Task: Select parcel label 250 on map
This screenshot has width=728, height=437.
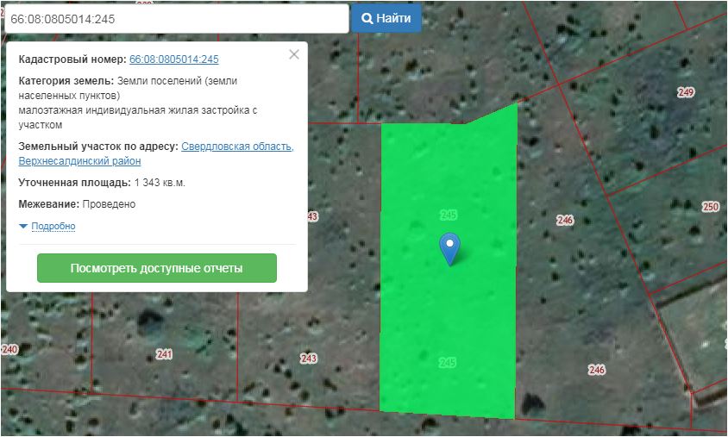Action: 710,207
